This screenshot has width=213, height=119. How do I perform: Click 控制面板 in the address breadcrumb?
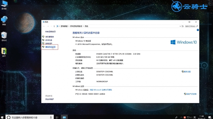pos(64,26)
